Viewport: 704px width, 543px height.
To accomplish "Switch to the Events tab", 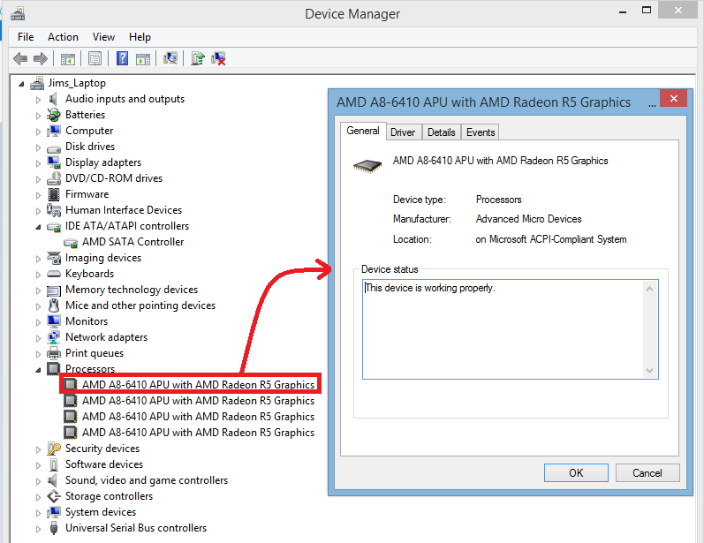I will click(x=481, y=132).
